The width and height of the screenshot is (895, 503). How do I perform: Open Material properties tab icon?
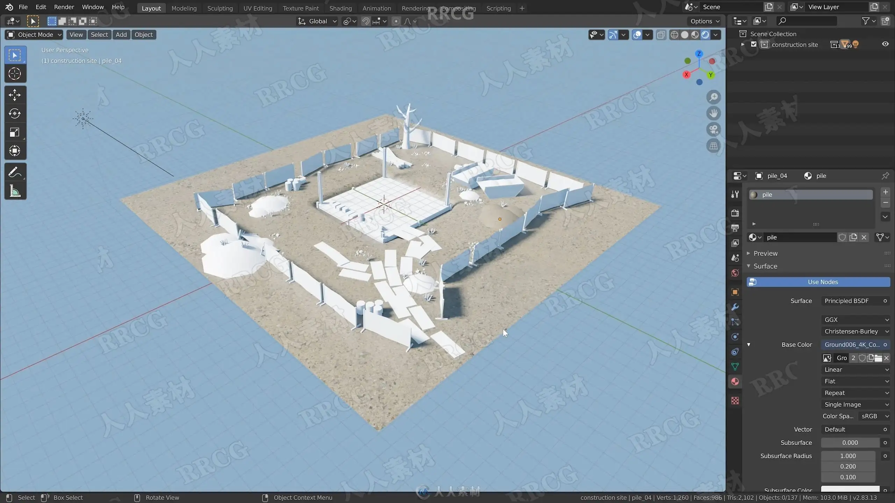pos(735,381)
